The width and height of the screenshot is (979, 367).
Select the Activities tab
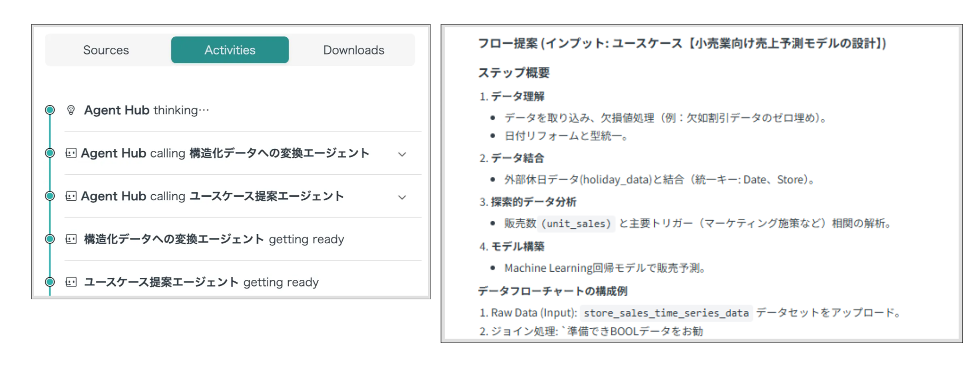pos(230,50)
